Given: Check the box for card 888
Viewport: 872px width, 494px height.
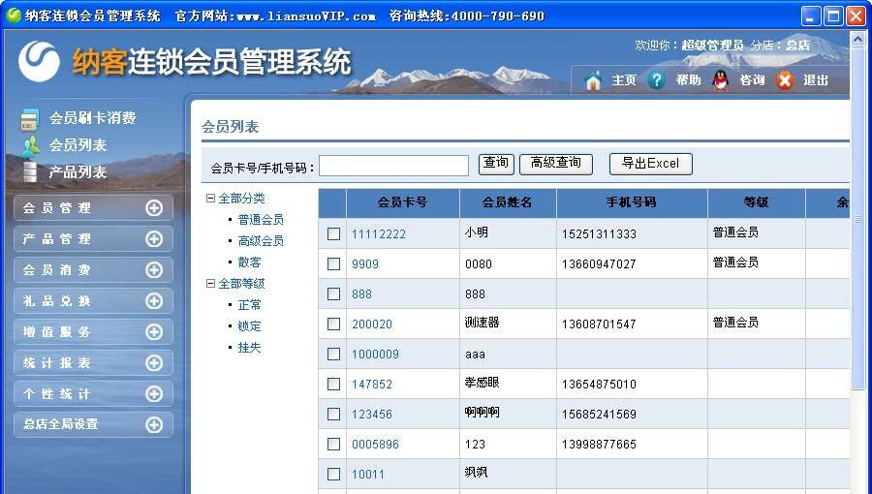Looking at the screenshot, I should 333,293.
